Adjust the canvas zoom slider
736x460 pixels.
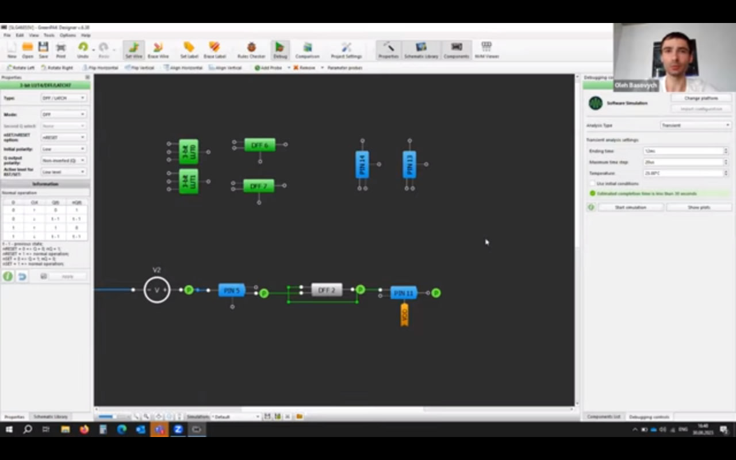pyautogui.click(x=113, y=416)
